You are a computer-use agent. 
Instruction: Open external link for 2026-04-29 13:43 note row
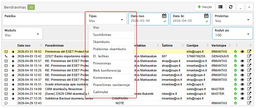coord(249,103)
